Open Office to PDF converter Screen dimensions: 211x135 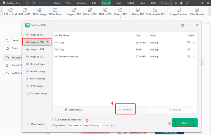pos(90,12)
